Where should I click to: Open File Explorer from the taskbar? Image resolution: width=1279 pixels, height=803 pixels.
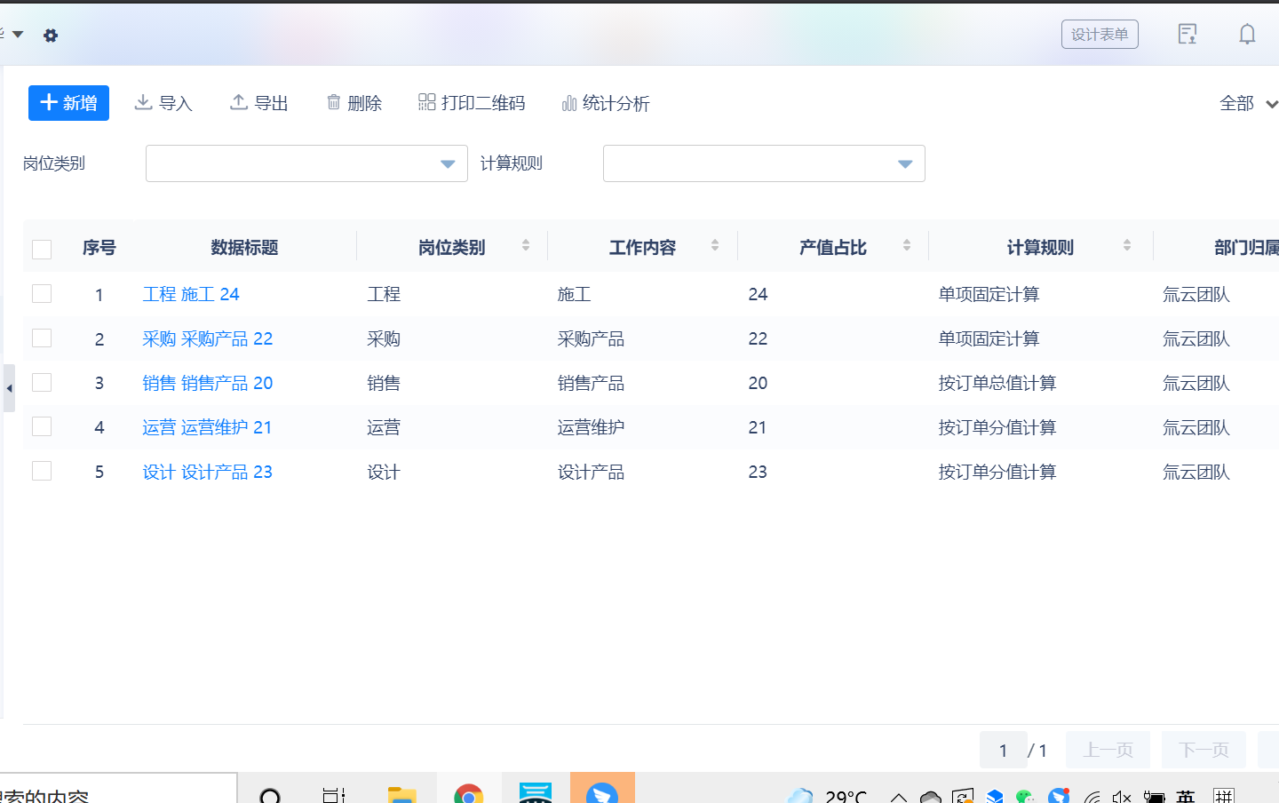(x=401, y=794)
